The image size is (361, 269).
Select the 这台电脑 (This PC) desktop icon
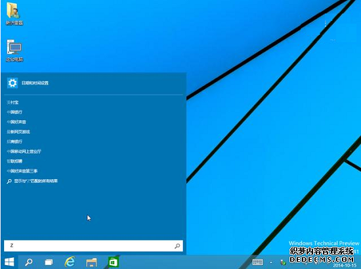point(14,51)
